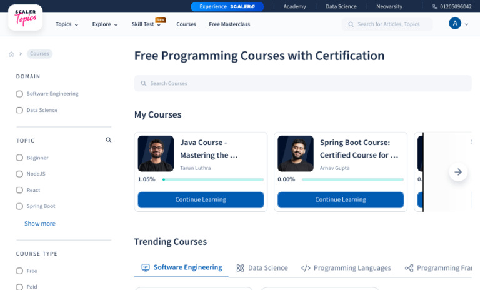The width and height of the screenshot is (480, 290).
Task: Continue Learning the Java Course
Action: click(x=201, y=199)
